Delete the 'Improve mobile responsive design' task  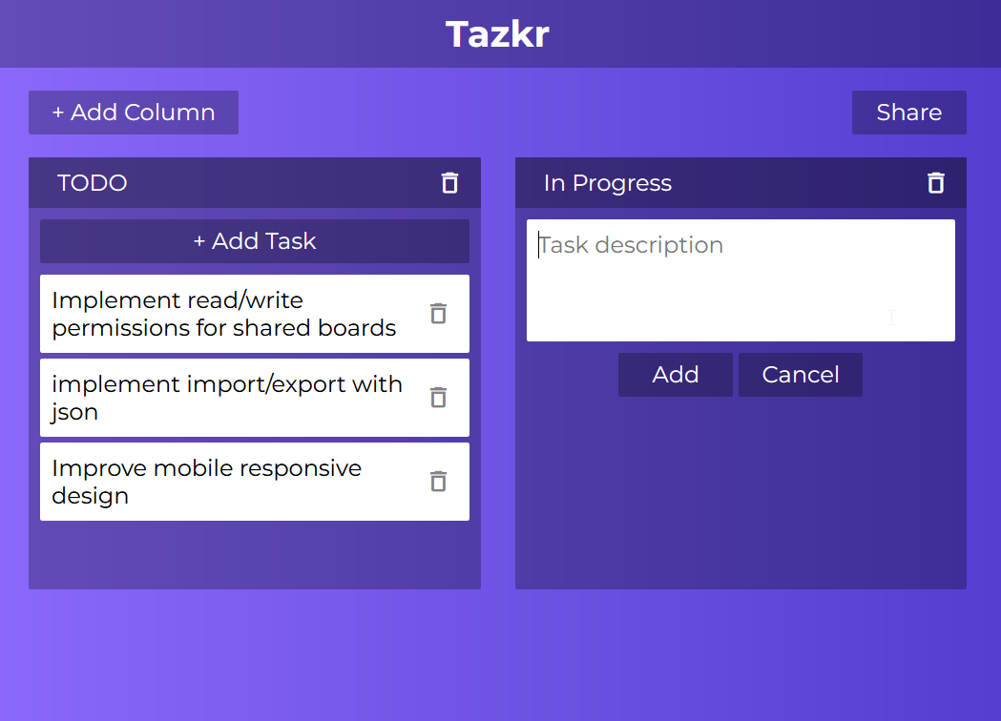click(x=438, y=482)
